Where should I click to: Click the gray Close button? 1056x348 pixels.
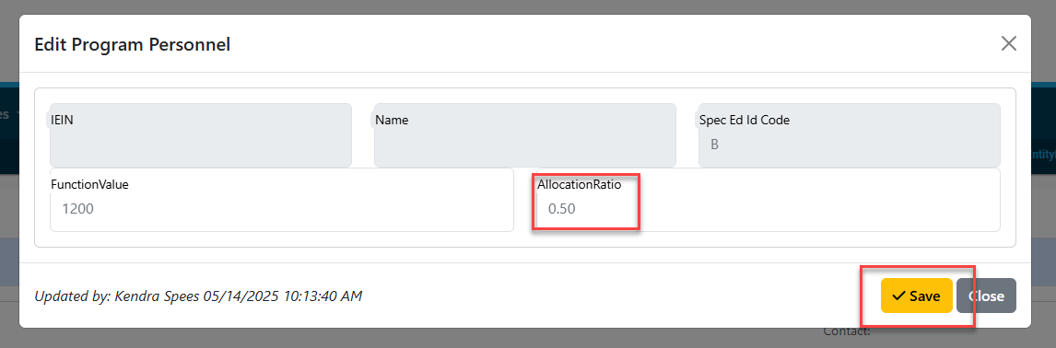tap(986, 296)
